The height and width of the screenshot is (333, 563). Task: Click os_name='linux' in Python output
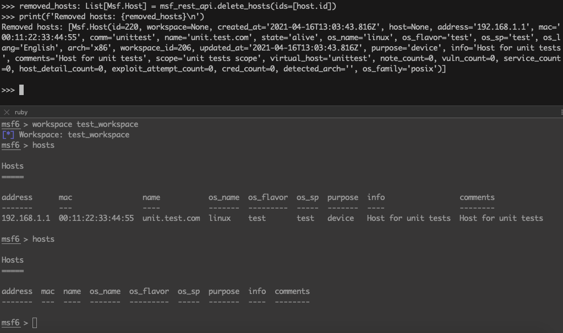point(360,37)
